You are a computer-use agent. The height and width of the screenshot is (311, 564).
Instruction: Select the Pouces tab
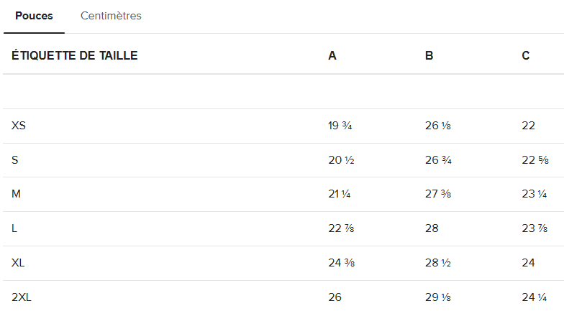coord(35,16)
